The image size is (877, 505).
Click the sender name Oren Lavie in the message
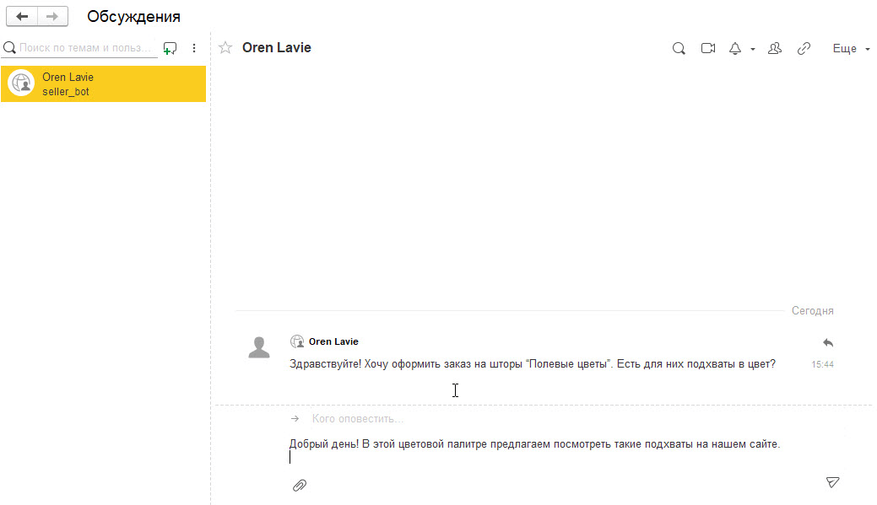click(333, 341)
